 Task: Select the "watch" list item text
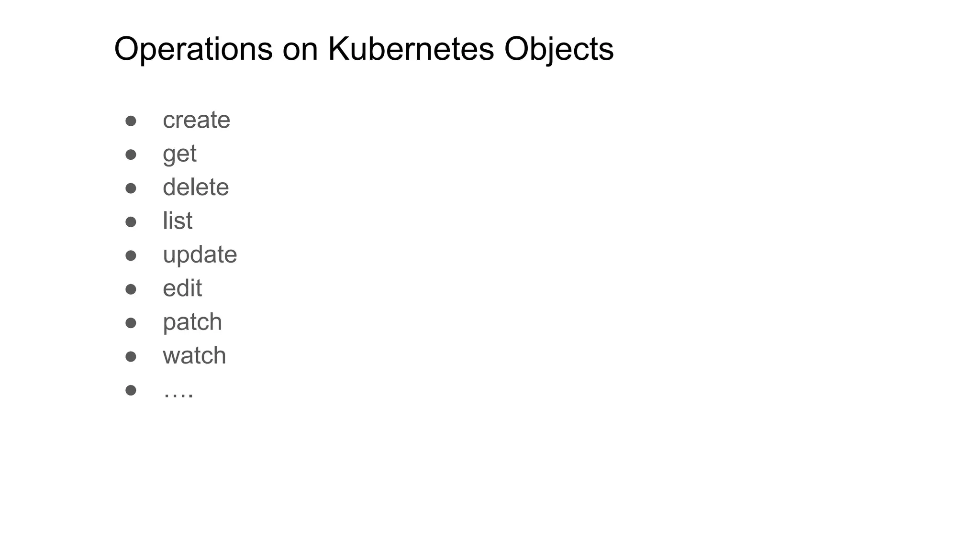click(194, 355)
